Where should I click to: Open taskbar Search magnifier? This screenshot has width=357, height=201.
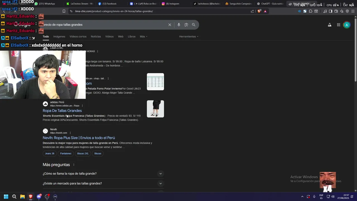(14, 197)
